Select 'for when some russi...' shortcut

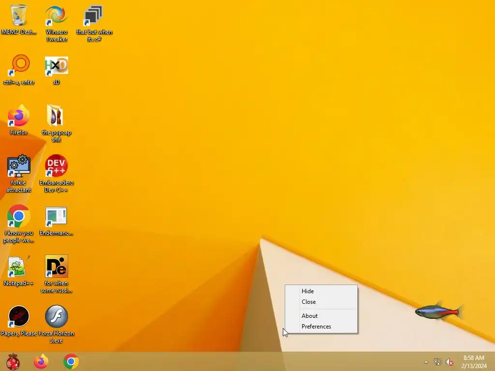click(x=56, y=274)
